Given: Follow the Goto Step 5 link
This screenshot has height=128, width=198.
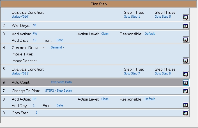Looking at the screenshot, I should (x=163, y=17).
